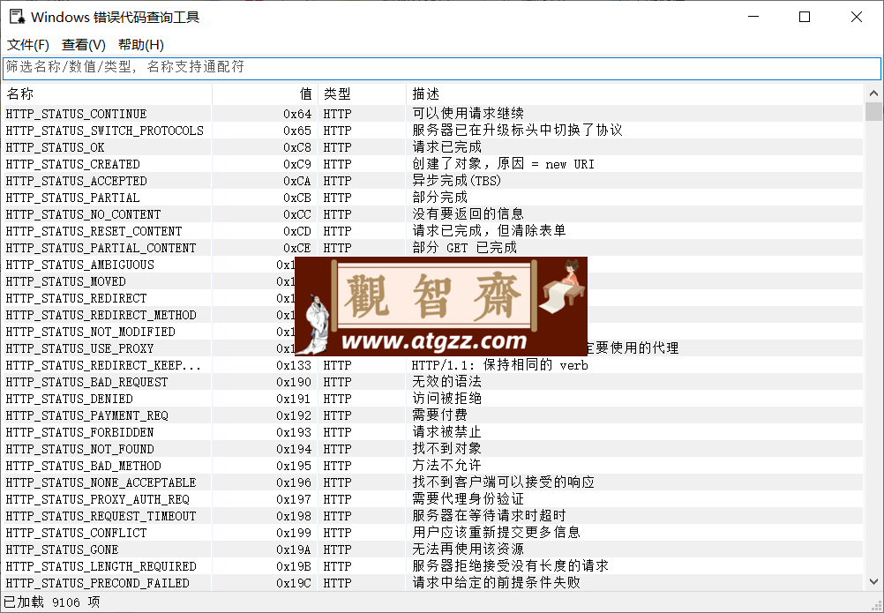Image resolution: width=884 pixels, height=613 pixels.
Task: Click the filter search input field
Action: [442, 68]
